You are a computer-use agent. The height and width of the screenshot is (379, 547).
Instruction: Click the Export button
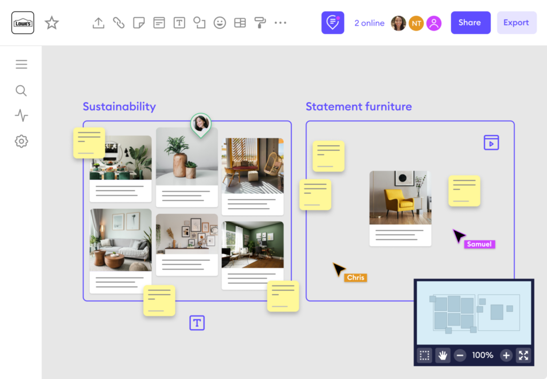click(517, 23)
